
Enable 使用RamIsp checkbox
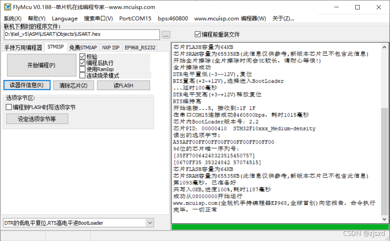click(x=97, y=69)
